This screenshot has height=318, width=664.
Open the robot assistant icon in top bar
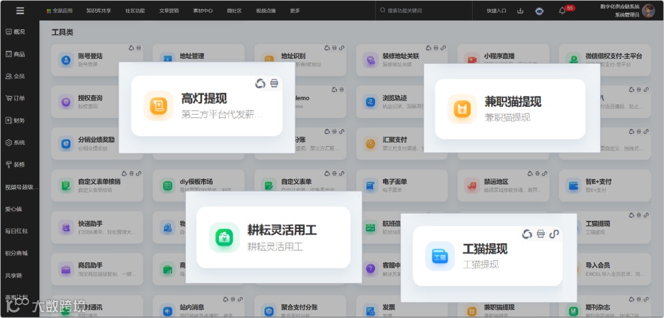pos(539,11)
